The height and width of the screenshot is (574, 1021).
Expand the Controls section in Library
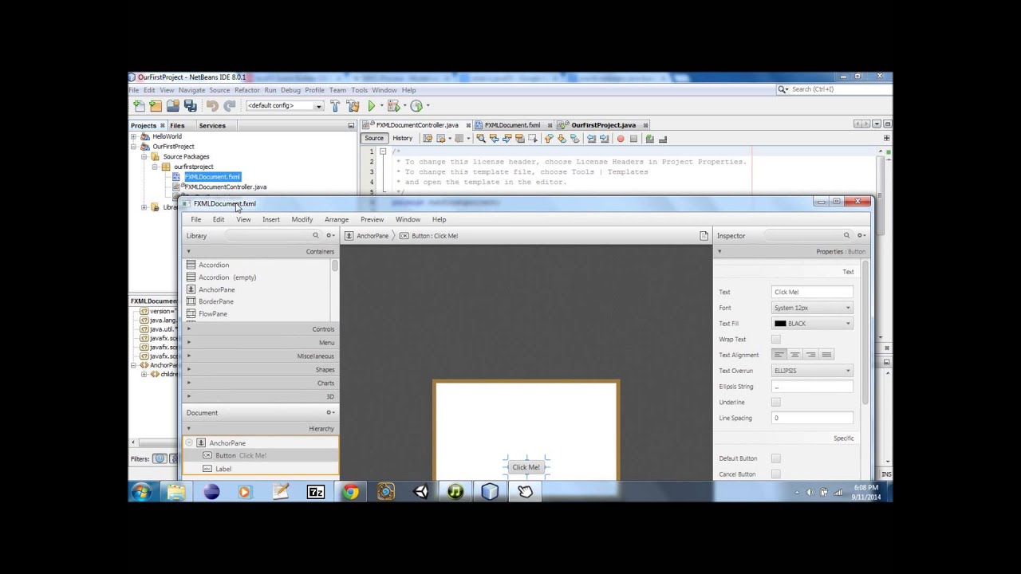tap(260, 329)
